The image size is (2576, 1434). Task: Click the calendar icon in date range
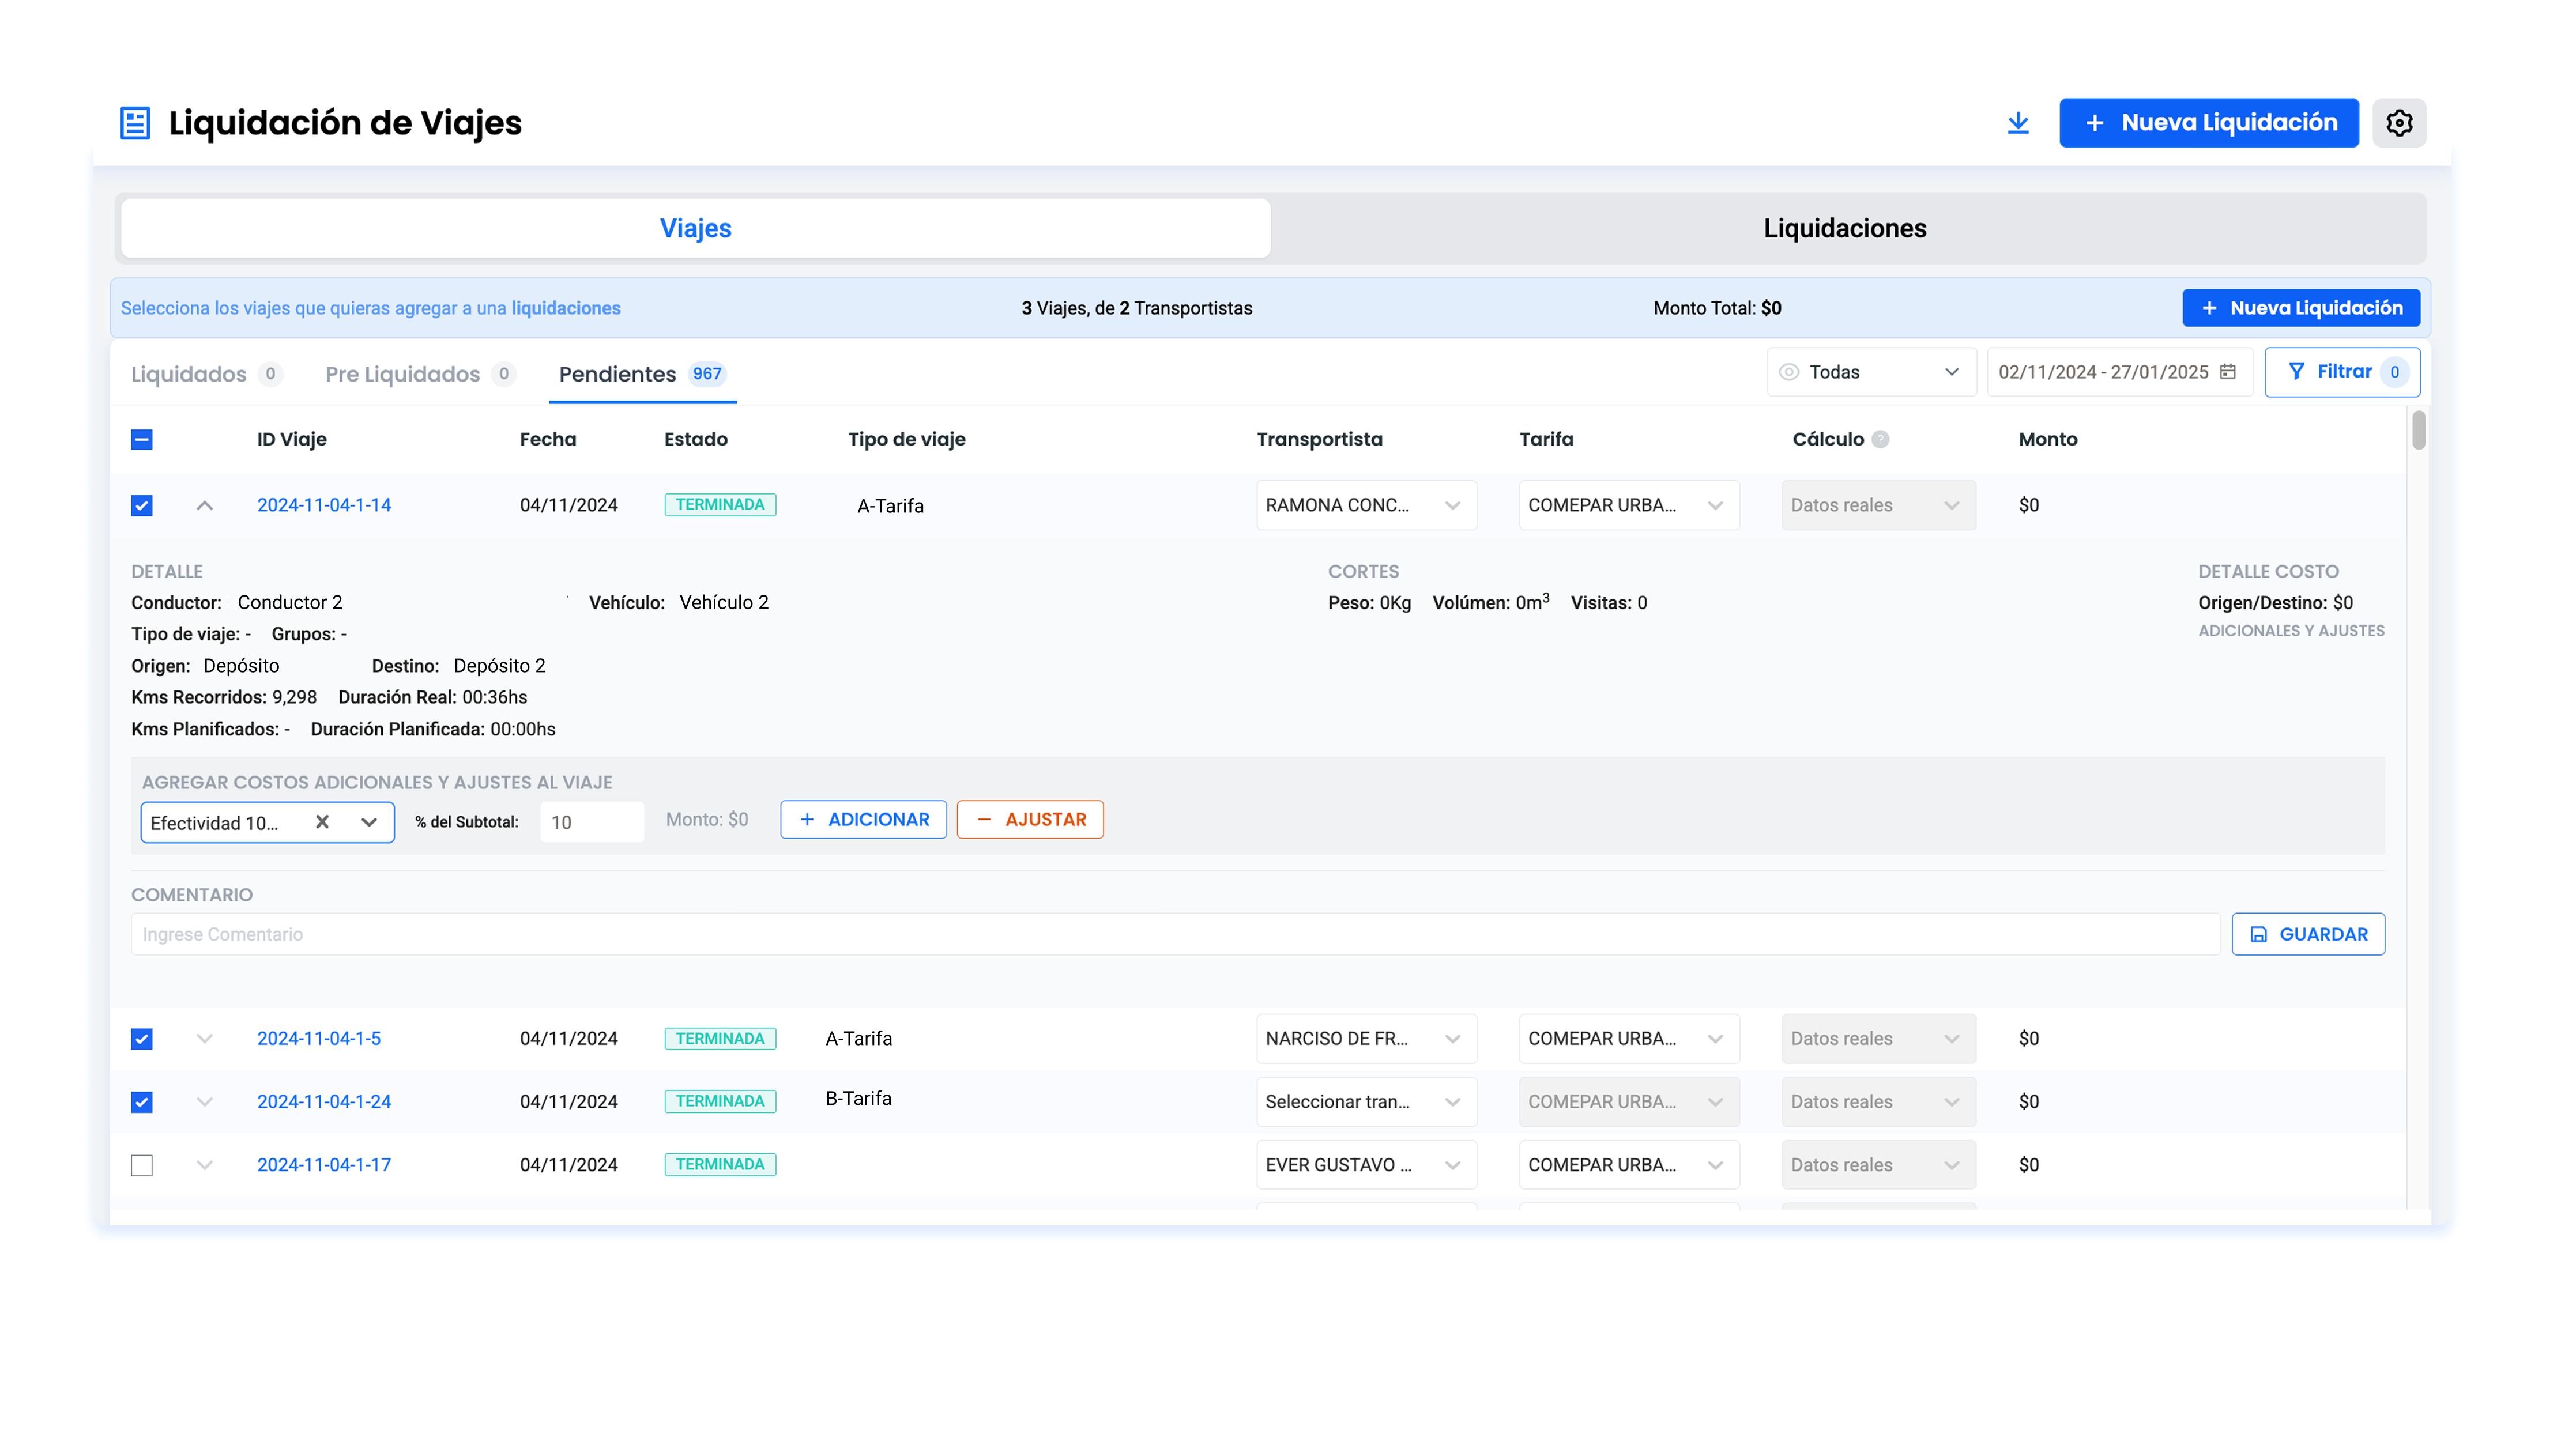tap(2227, 372)
